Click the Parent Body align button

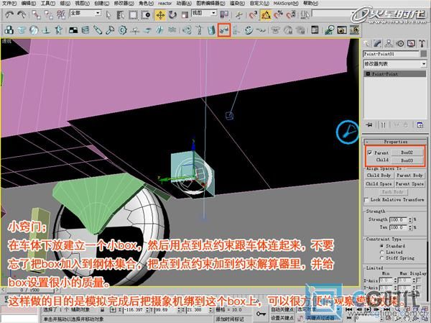coord(409,176)
